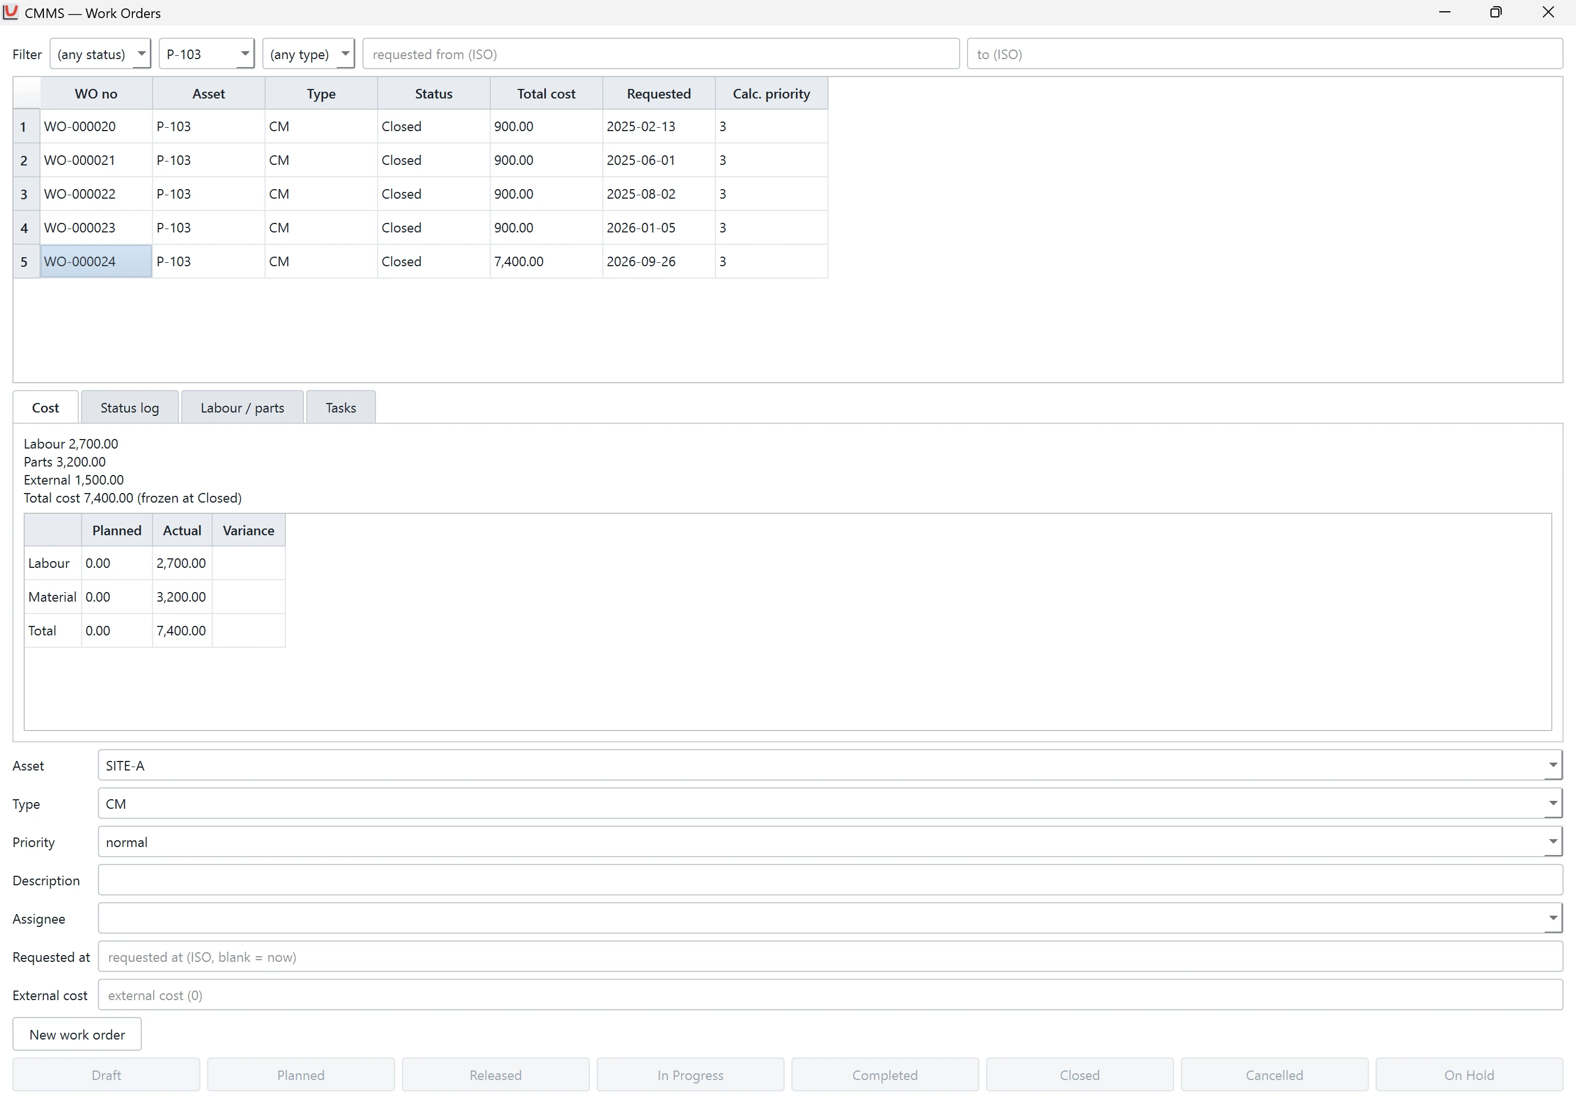Click the Released status button
Viewport: 1576px width, 1120px height.
click(496, 1075)
